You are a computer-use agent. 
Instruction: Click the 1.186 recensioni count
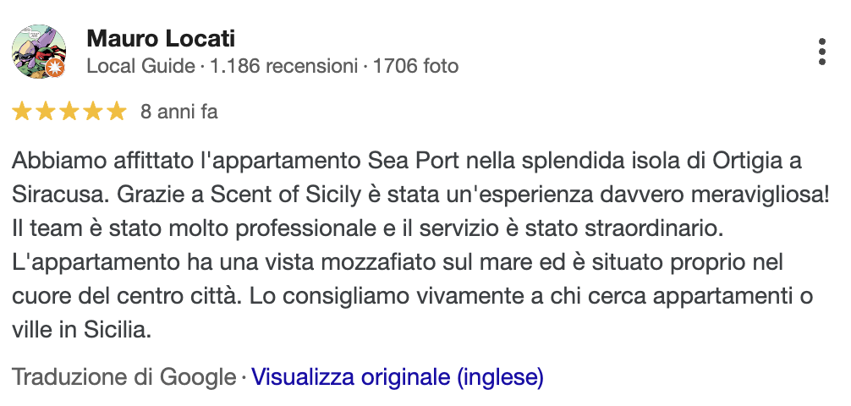[284, 66]
